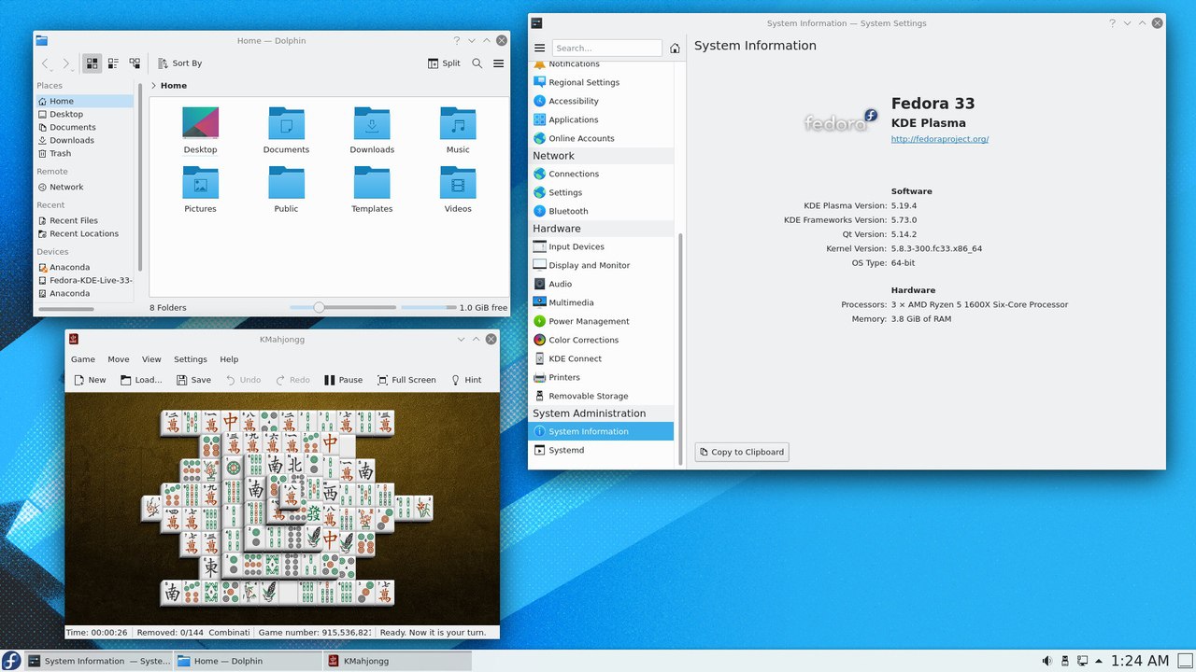Show a Hint in KMahjongg
1196x672 pixels.
coord(466,380)
